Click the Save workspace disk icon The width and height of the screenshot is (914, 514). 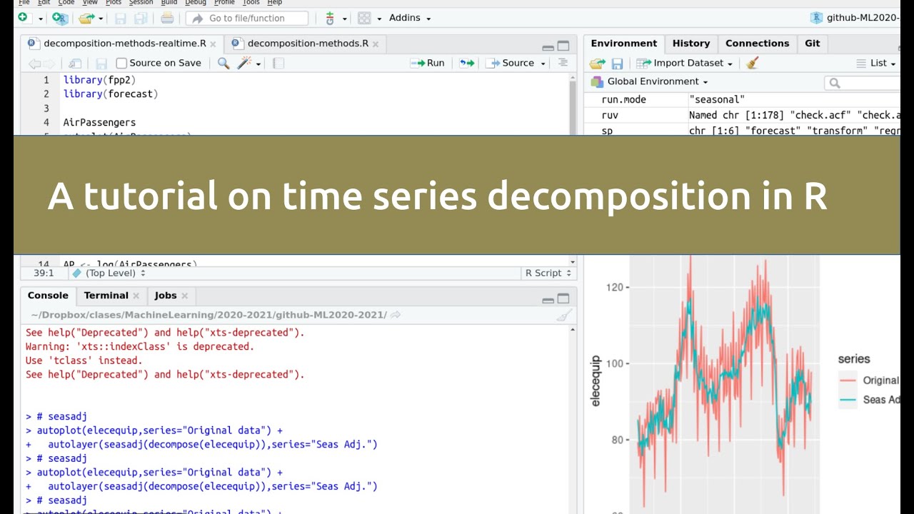[618, 64]
